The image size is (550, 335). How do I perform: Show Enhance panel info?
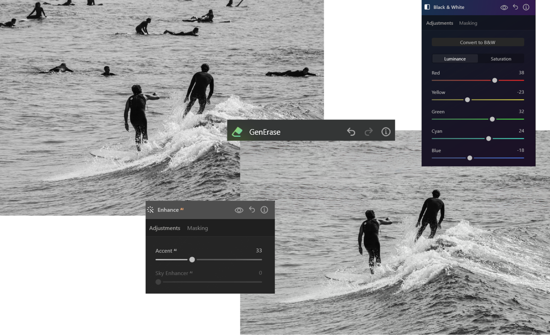264,210
